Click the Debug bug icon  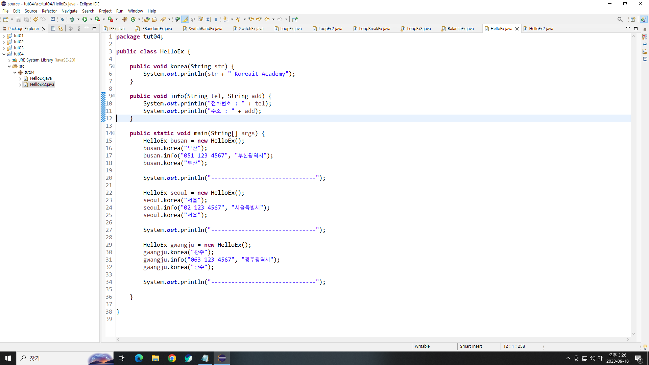click(72, 19)
